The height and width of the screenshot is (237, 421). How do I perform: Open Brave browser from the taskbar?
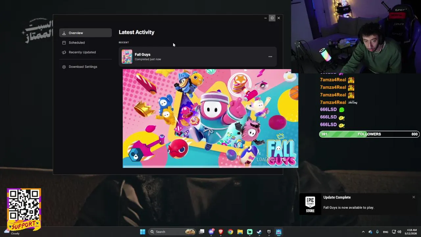coord(221,232)
